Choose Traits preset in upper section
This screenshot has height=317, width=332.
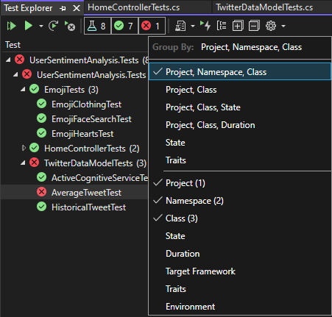point(240,160)
